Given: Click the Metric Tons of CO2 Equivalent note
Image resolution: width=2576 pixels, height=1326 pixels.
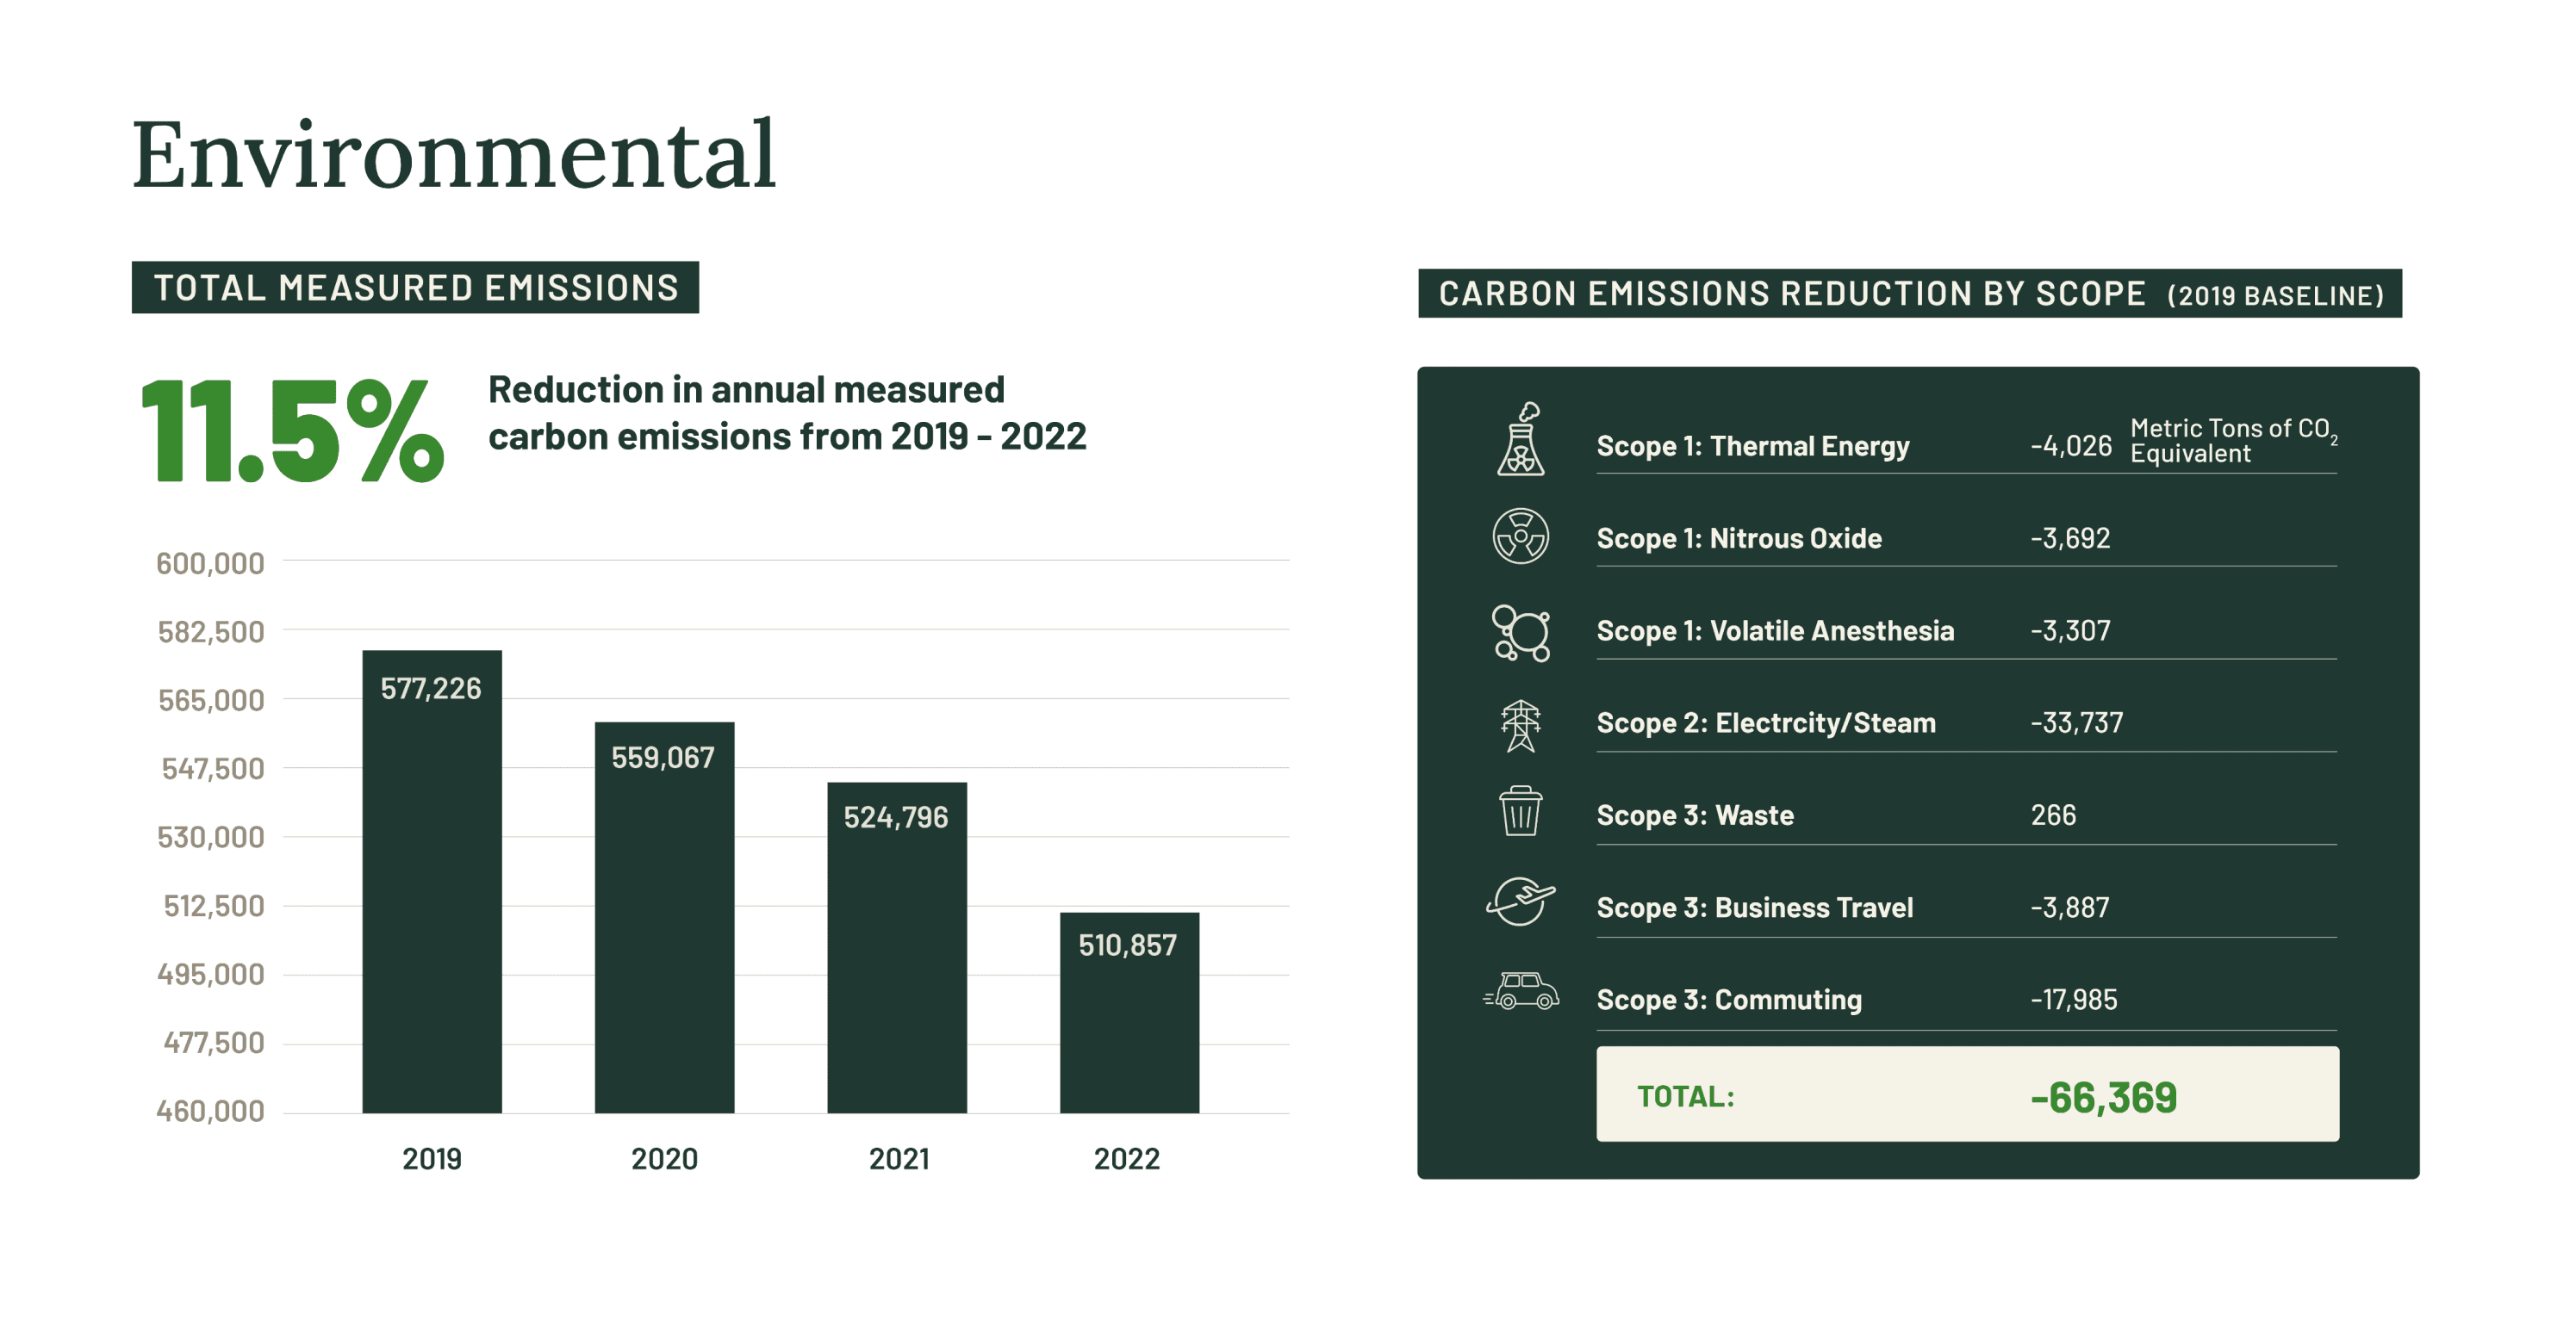Looking at the screenshot, I should [2231, 441].
